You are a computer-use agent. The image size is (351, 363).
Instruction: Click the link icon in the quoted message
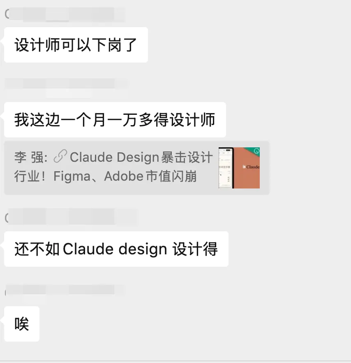60,157
